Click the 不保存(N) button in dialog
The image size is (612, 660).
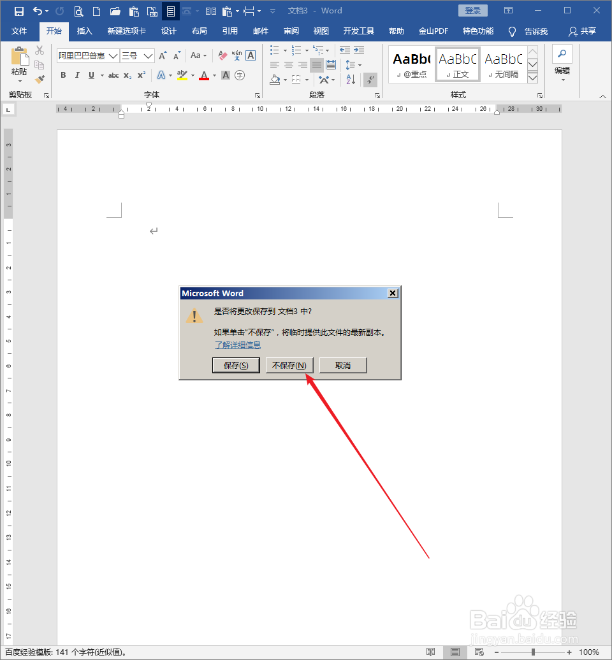[x=289, y=366]
